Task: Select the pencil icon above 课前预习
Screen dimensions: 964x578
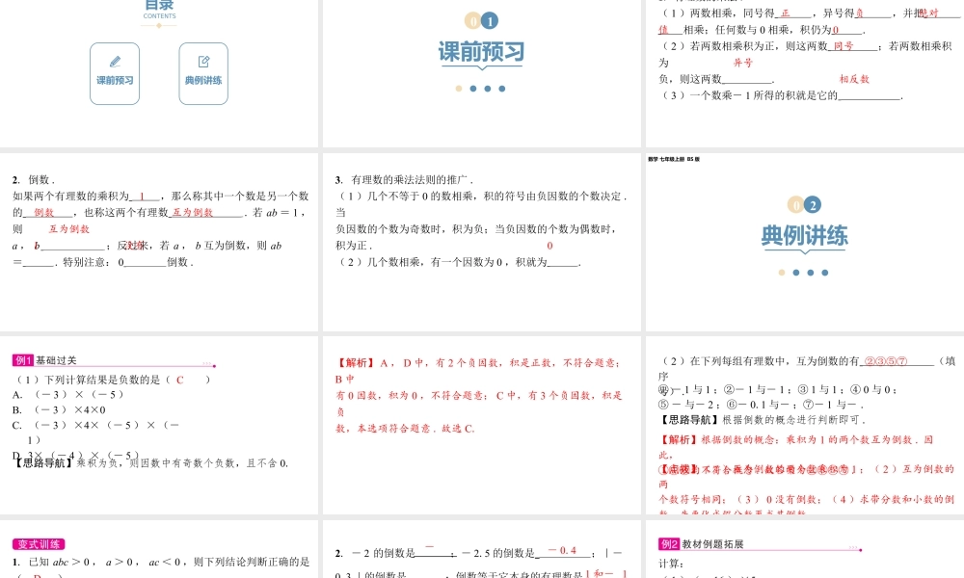Action: coord(115,61)
